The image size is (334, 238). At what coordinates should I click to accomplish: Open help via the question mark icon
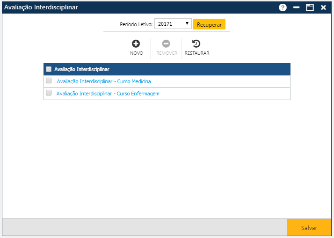[x=283, y=7]
